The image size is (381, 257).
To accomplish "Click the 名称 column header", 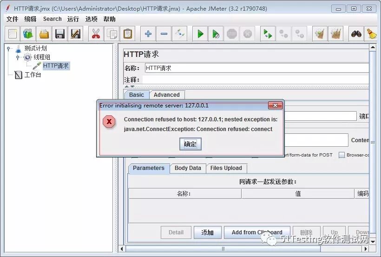I will pyautogui.click(x=184, y=194).
